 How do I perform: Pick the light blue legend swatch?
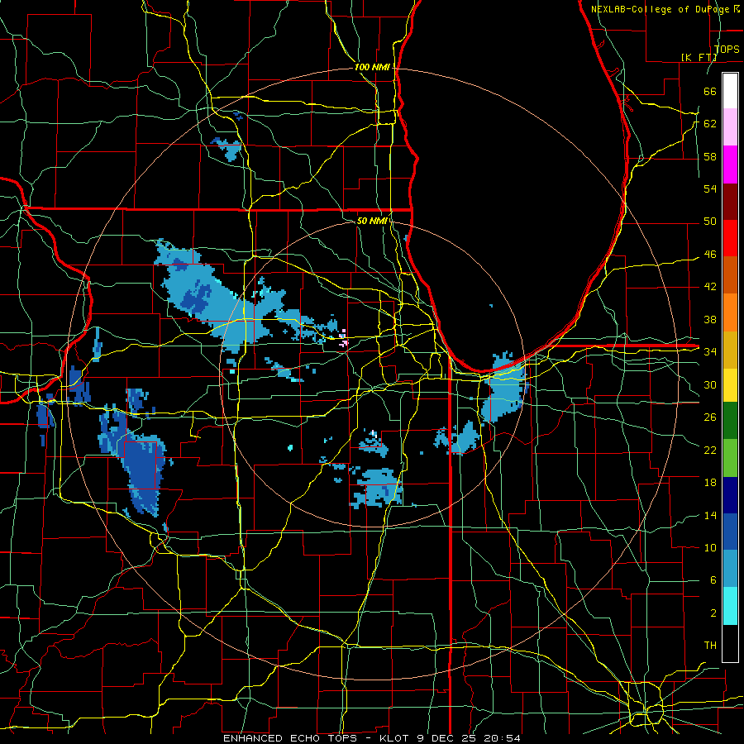pos(730,569)
